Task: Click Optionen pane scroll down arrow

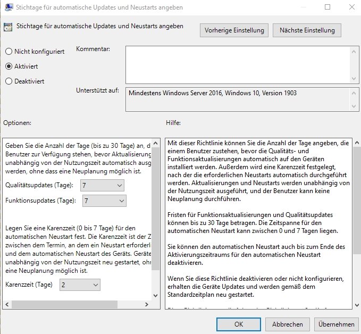Action: click(x=155, y=296)
